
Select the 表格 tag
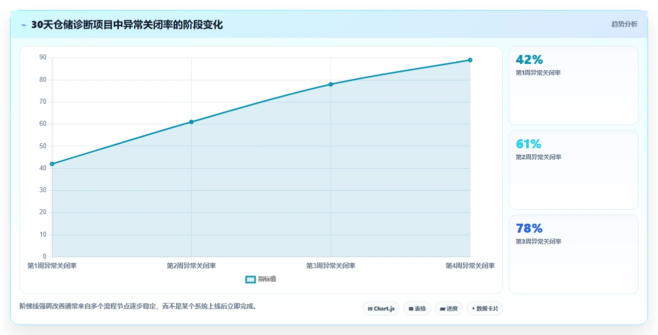417,309
